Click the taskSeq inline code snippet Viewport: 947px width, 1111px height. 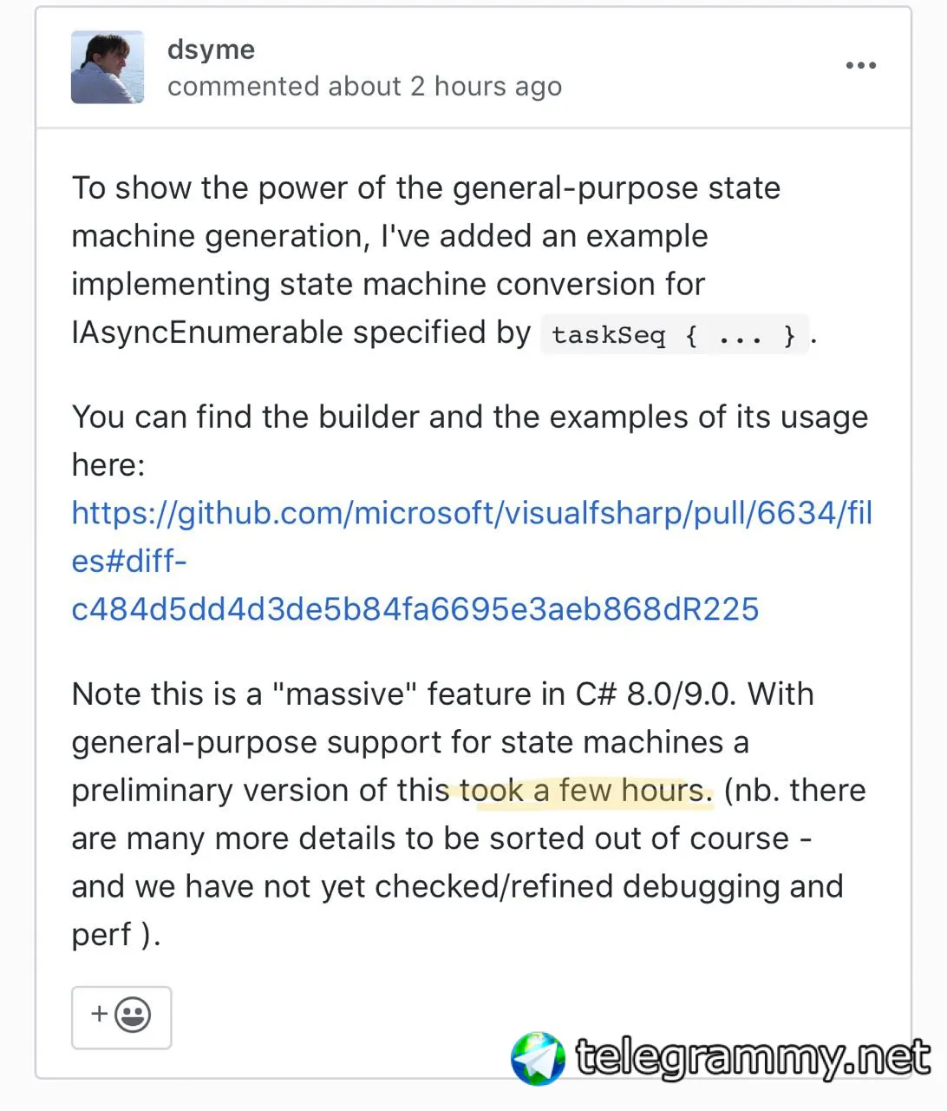click(674, 335)
